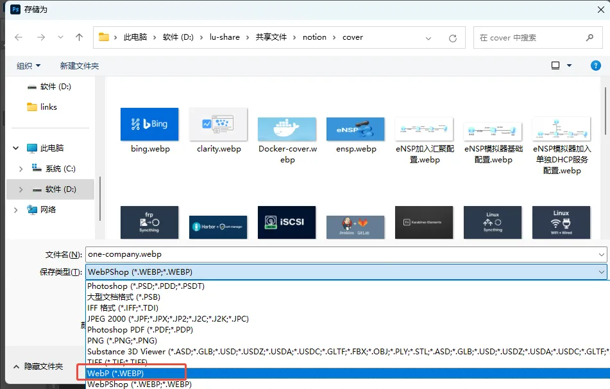The image size is (610, 389).
Task: Select the Jenkins GitLab thumbnail
Action: (355, 227)
